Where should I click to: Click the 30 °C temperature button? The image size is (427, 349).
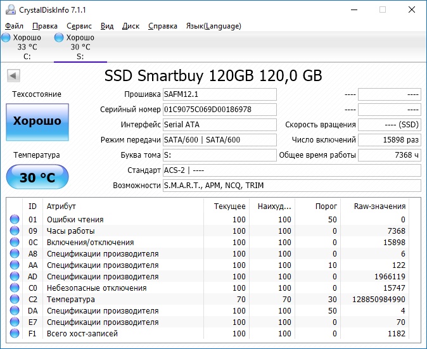(37, 177)
